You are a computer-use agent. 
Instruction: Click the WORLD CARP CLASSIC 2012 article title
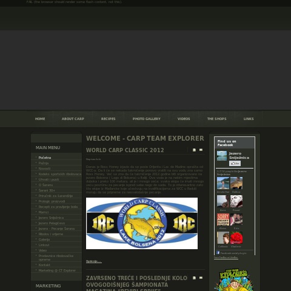click(x=125, y=150)
